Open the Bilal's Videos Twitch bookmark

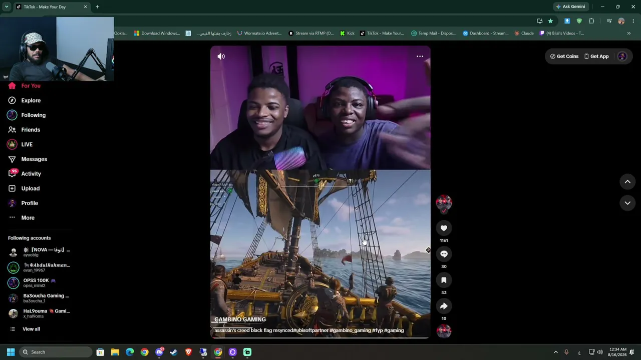click(561, 33)
